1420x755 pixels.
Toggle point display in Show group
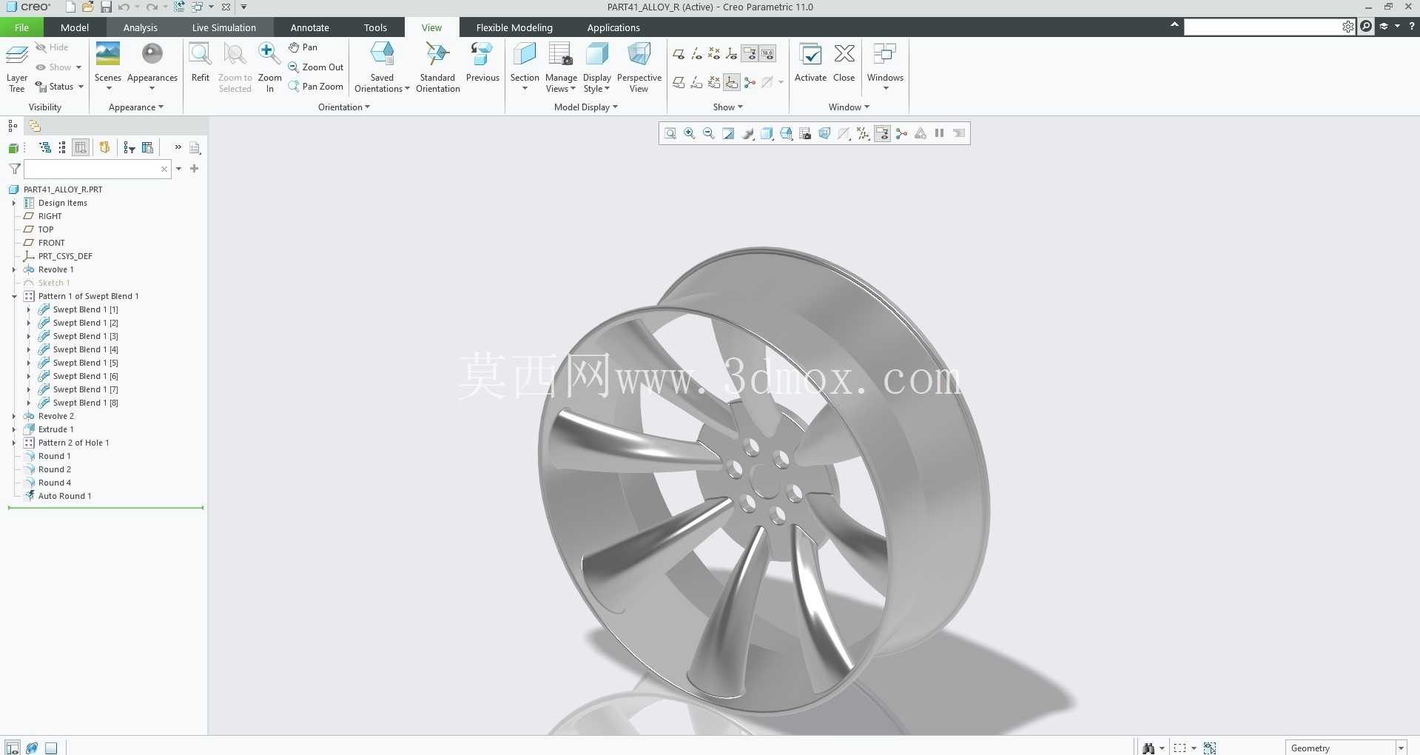714,54
